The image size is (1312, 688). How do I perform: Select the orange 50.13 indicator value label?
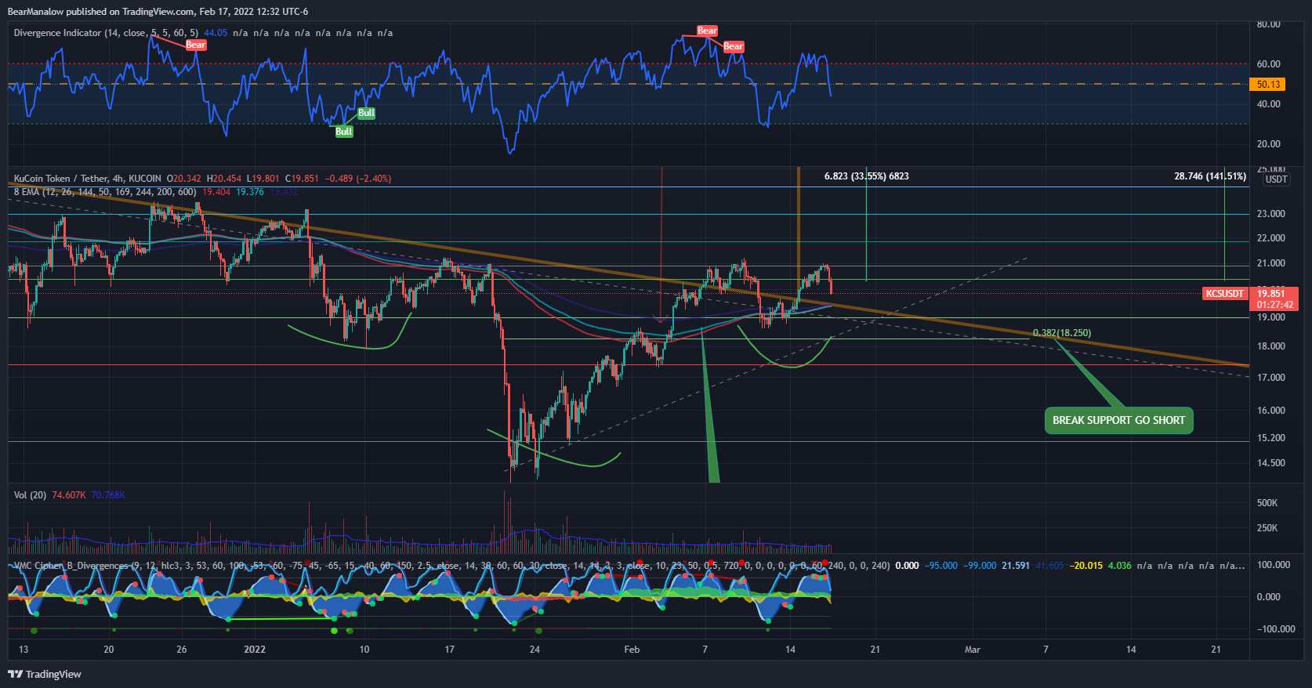point(1268,85)
